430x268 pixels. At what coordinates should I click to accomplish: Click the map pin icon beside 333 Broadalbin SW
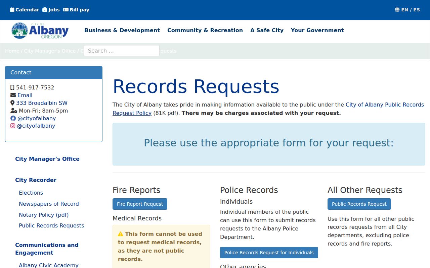[12, 103]
